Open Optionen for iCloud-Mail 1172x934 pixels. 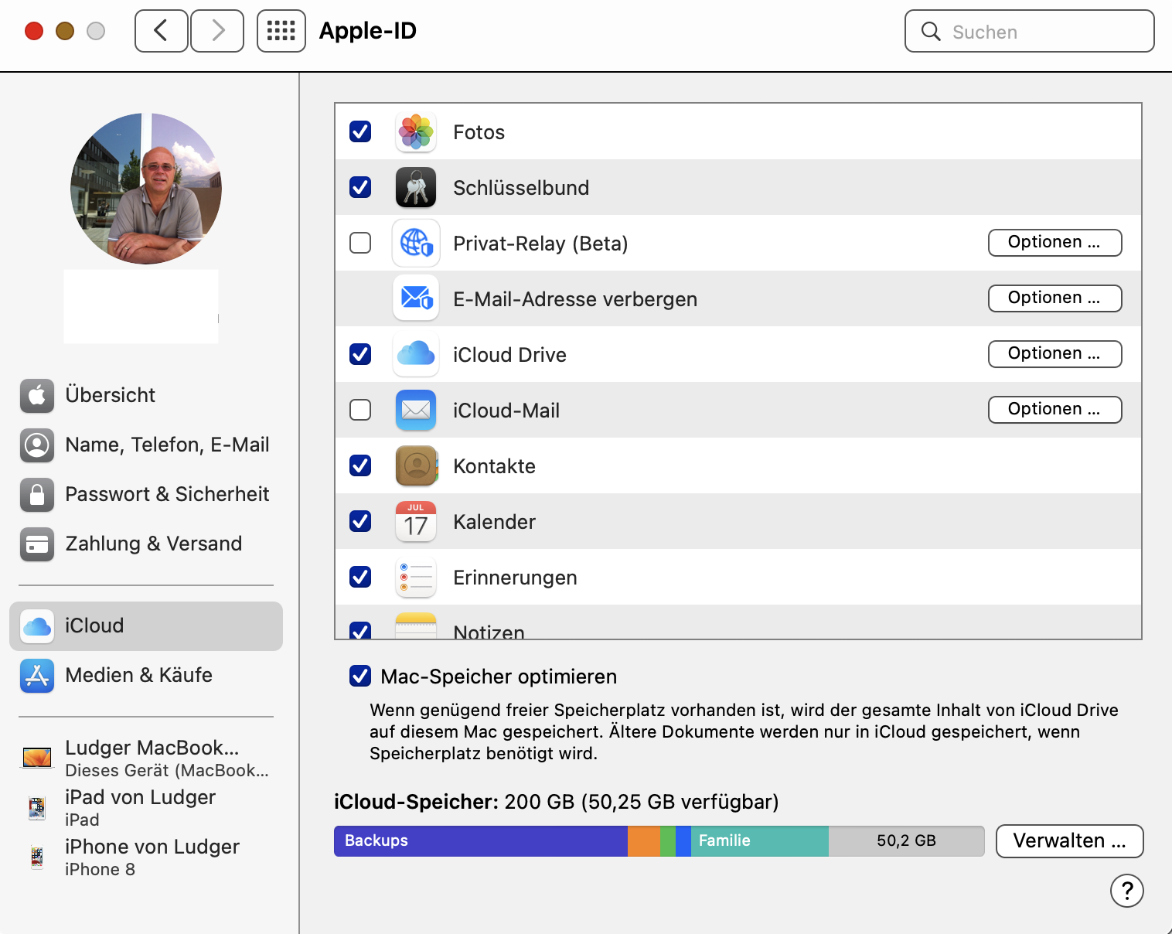coord(1054,410)
